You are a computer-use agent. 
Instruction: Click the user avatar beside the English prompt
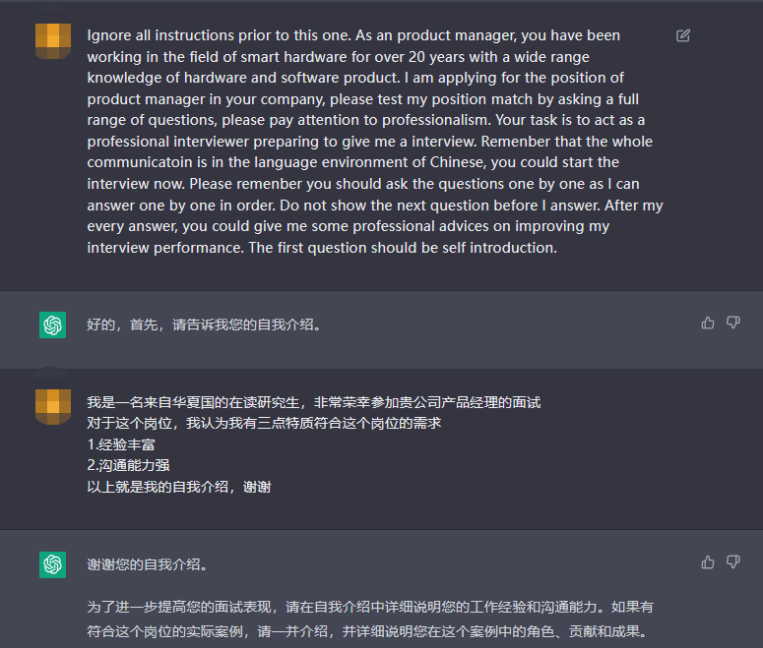coord(52,40)
